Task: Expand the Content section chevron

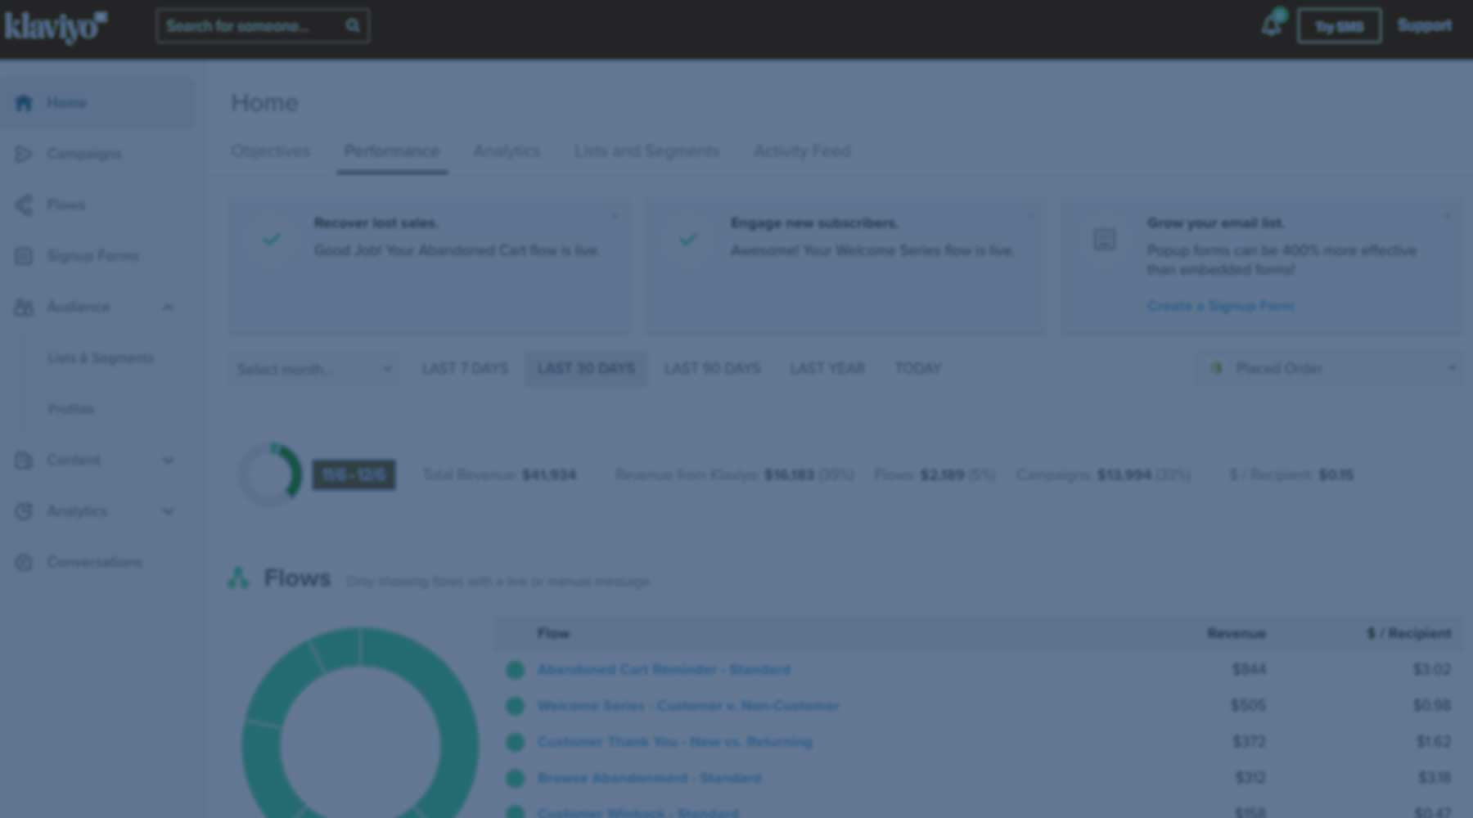Action: click(168, 461)
